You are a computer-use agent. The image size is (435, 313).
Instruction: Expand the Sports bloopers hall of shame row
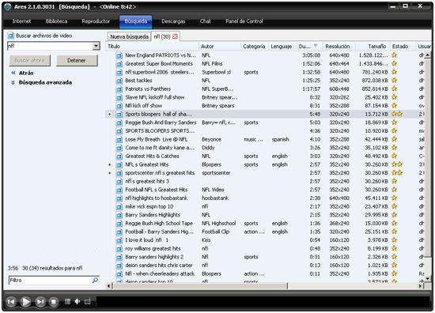tap(110, 115)
